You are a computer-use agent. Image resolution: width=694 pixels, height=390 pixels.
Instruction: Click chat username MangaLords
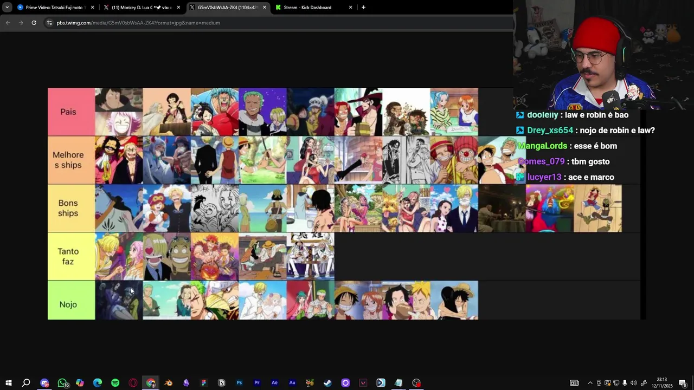tap(543, 146)
